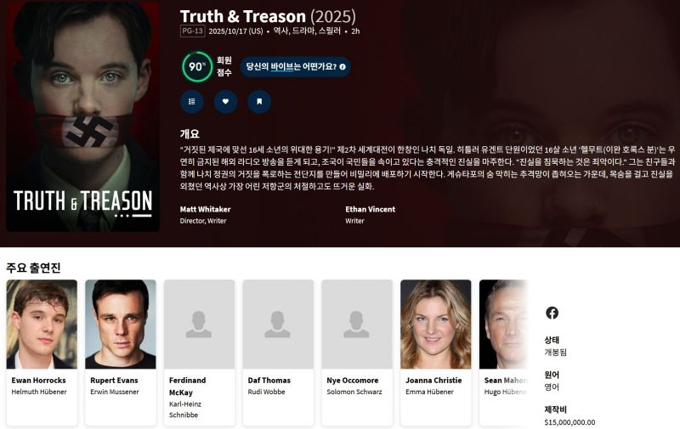This screenshot has height=429, width=680.
Task: Click the '당신의 바이브는 어떤가요?' button
Action: 295,67
